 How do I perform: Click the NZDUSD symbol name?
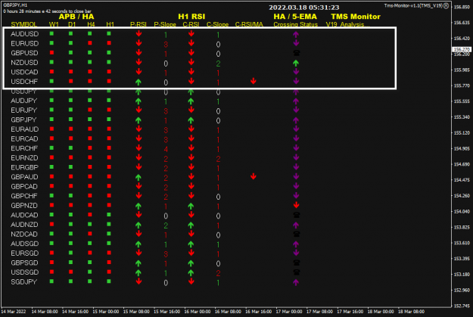25,63
